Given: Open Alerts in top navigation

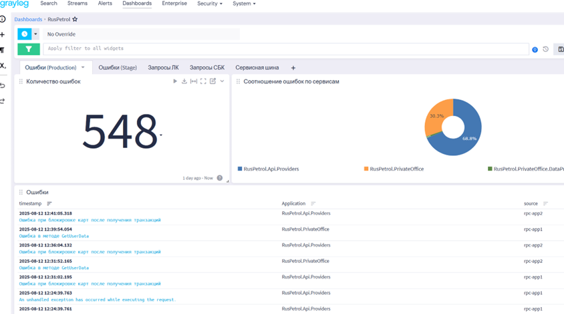Looking at the screenshot, I should (105, 3).
